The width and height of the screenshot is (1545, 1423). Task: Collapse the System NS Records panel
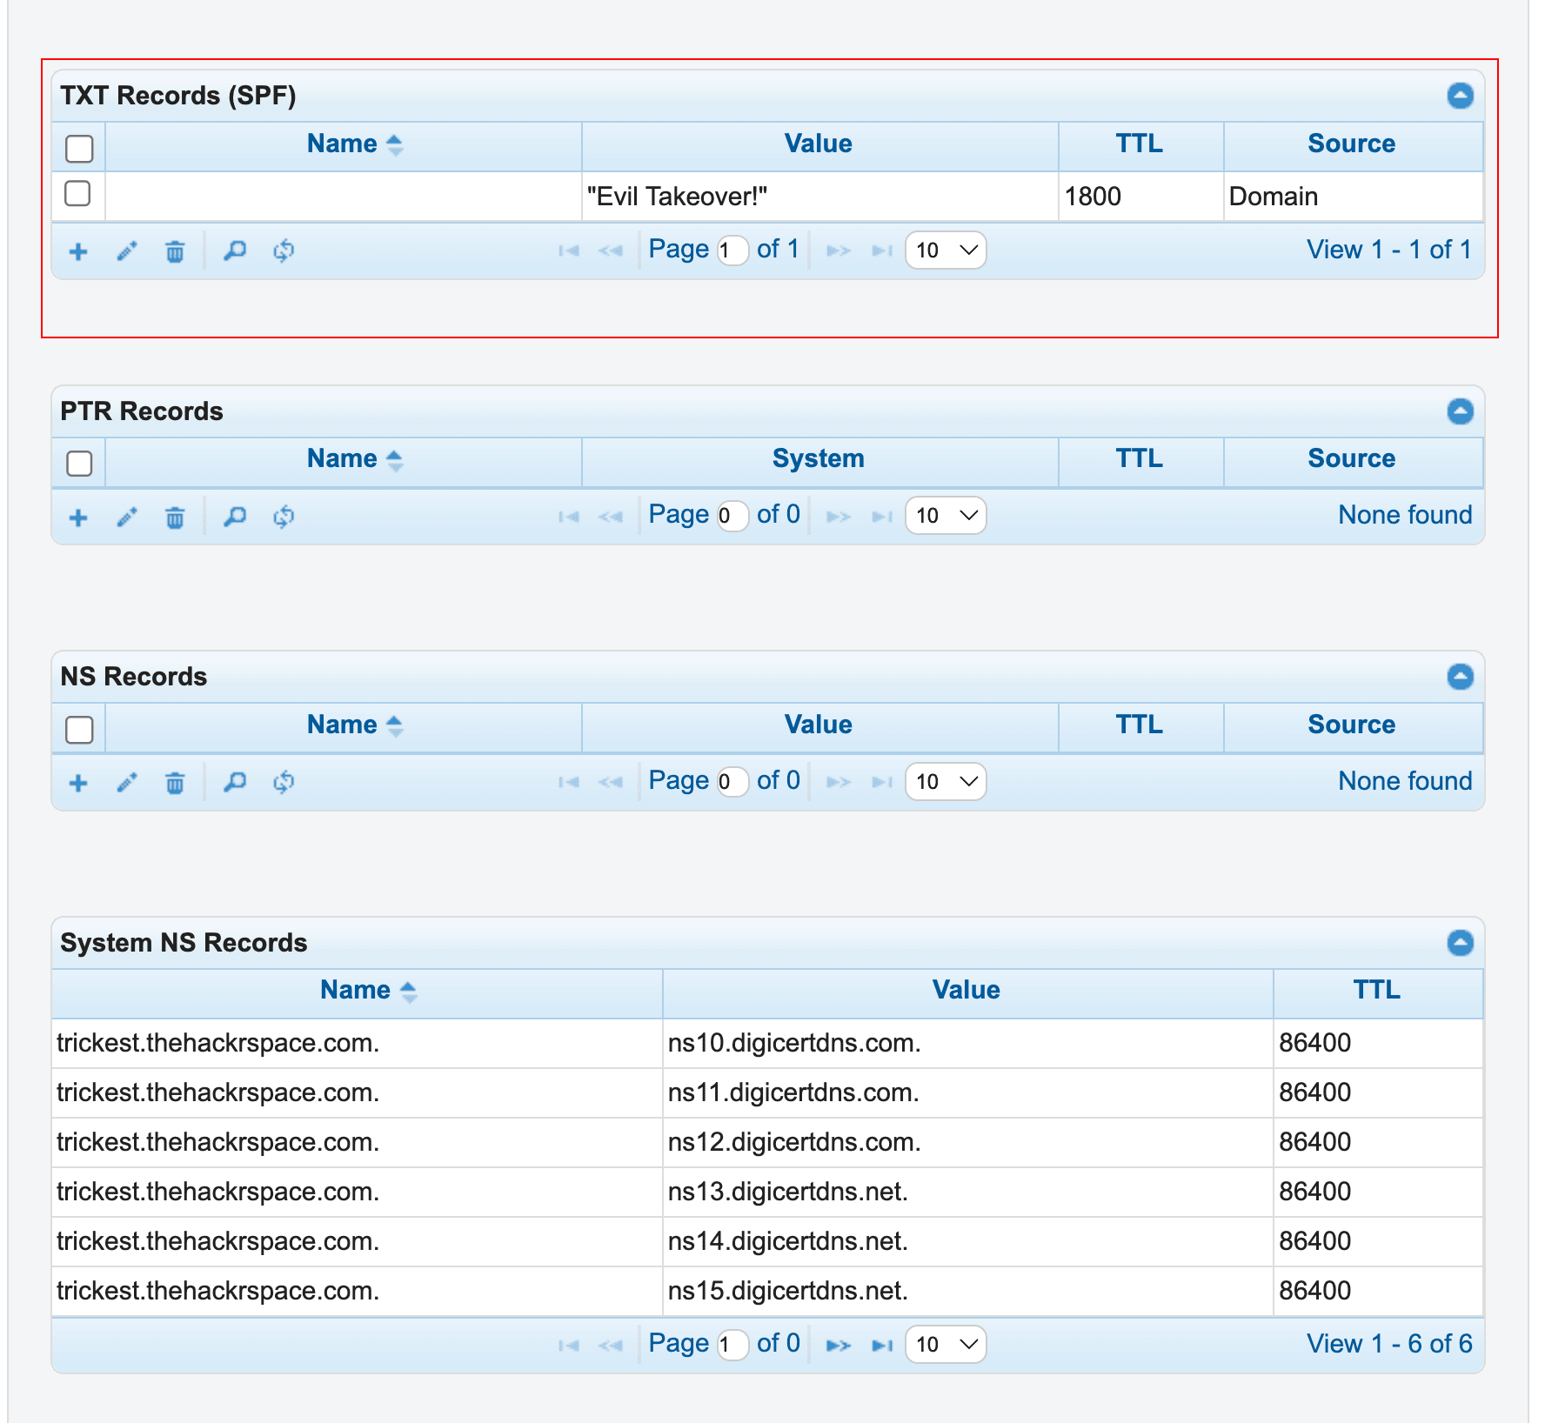(1461, 942)
